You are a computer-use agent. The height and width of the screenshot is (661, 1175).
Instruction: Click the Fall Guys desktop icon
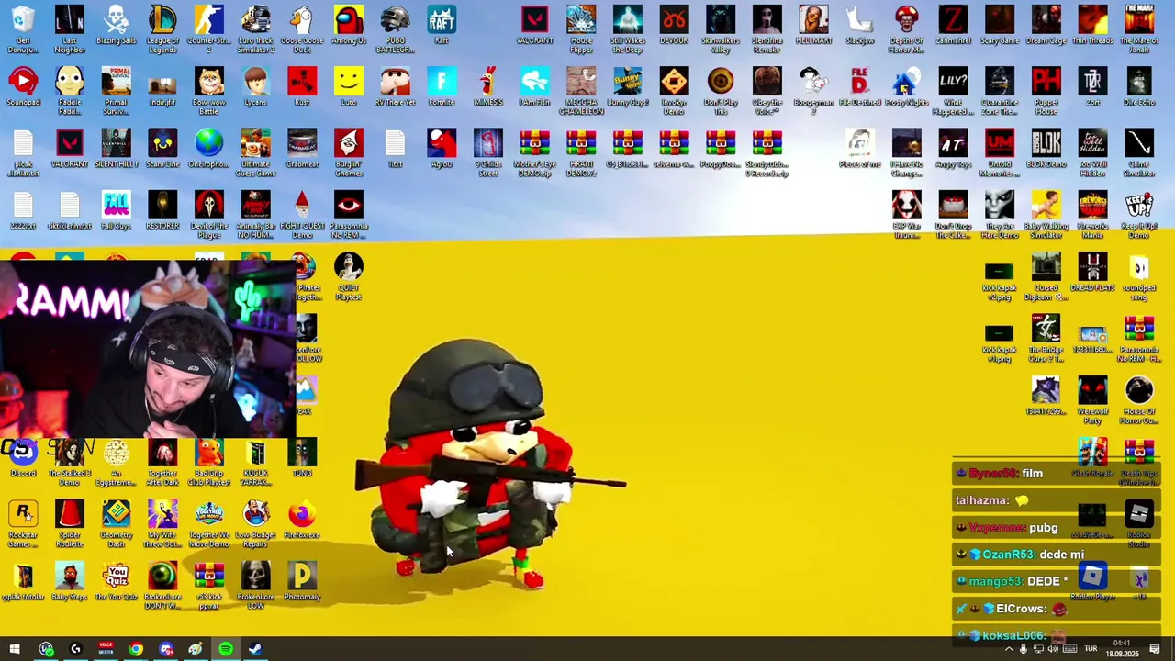[x=117, y=210]
